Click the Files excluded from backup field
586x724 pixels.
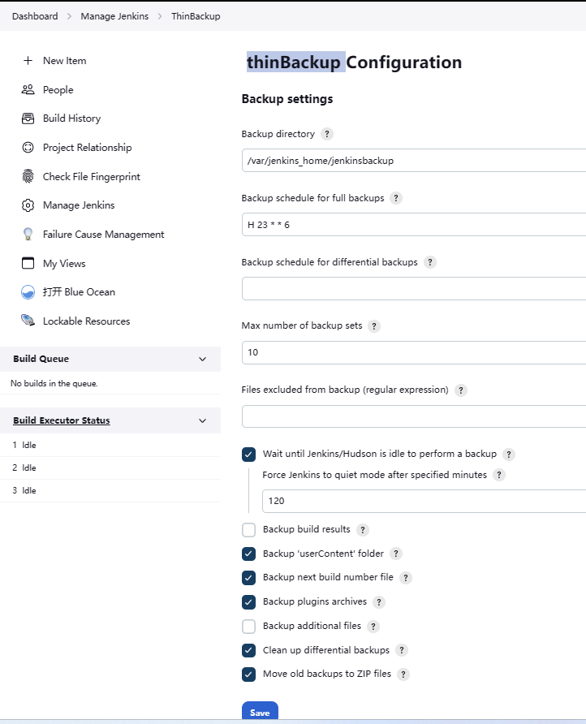coord(414,416)
